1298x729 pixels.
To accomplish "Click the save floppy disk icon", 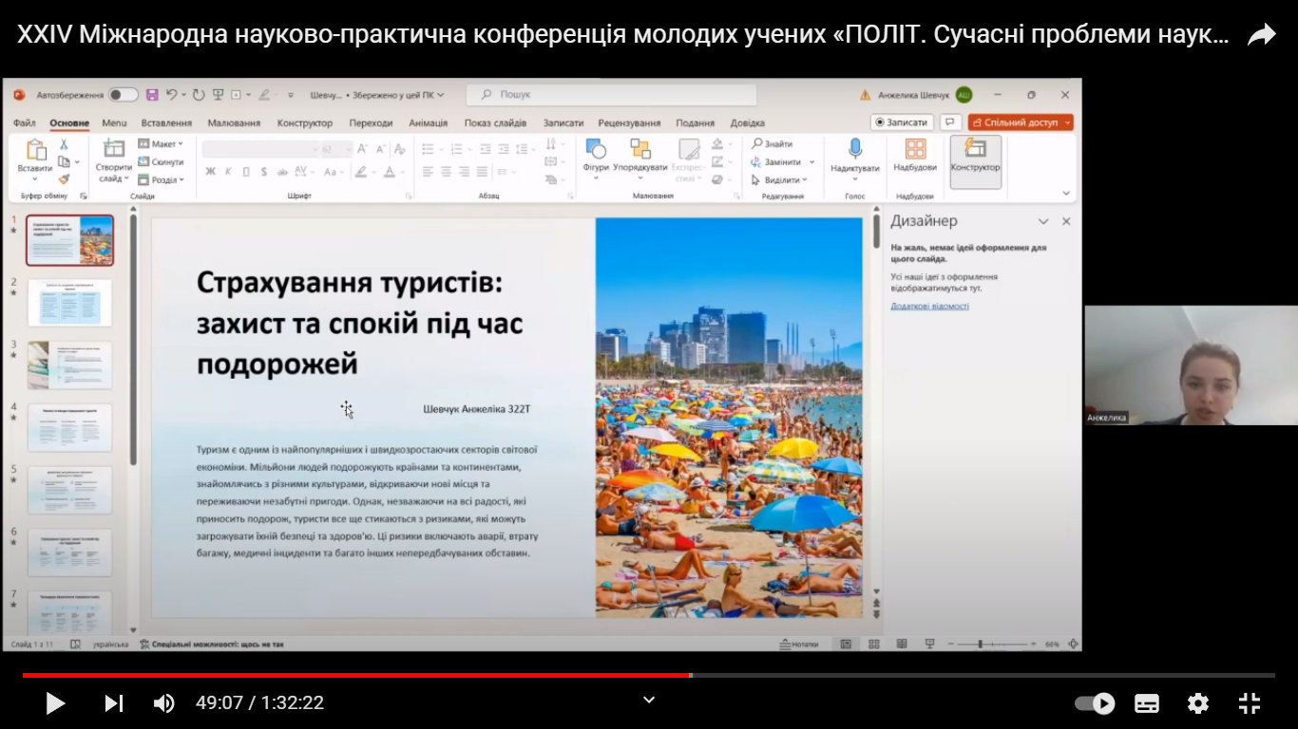I will pyautogui.click(x=151, y=95).
